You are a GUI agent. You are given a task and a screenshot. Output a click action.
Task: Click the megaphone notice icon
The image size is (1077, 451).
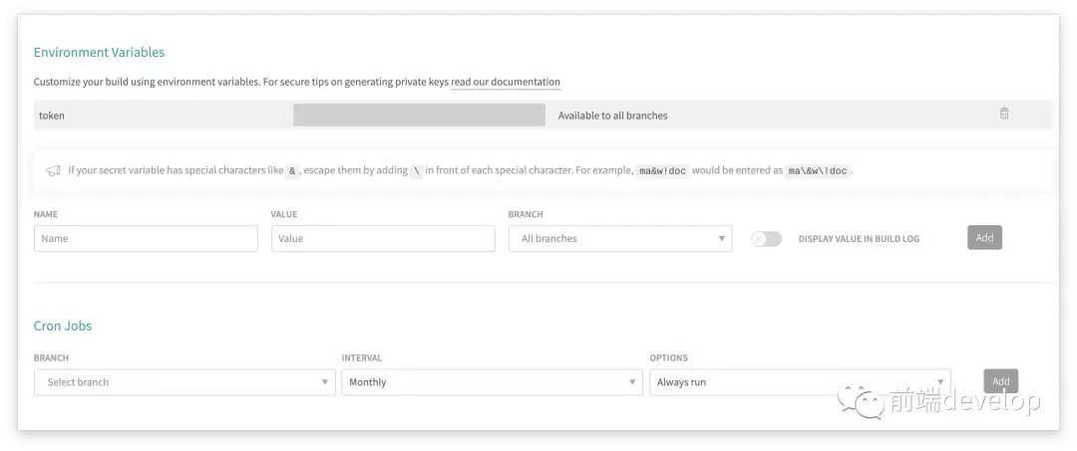54,170
